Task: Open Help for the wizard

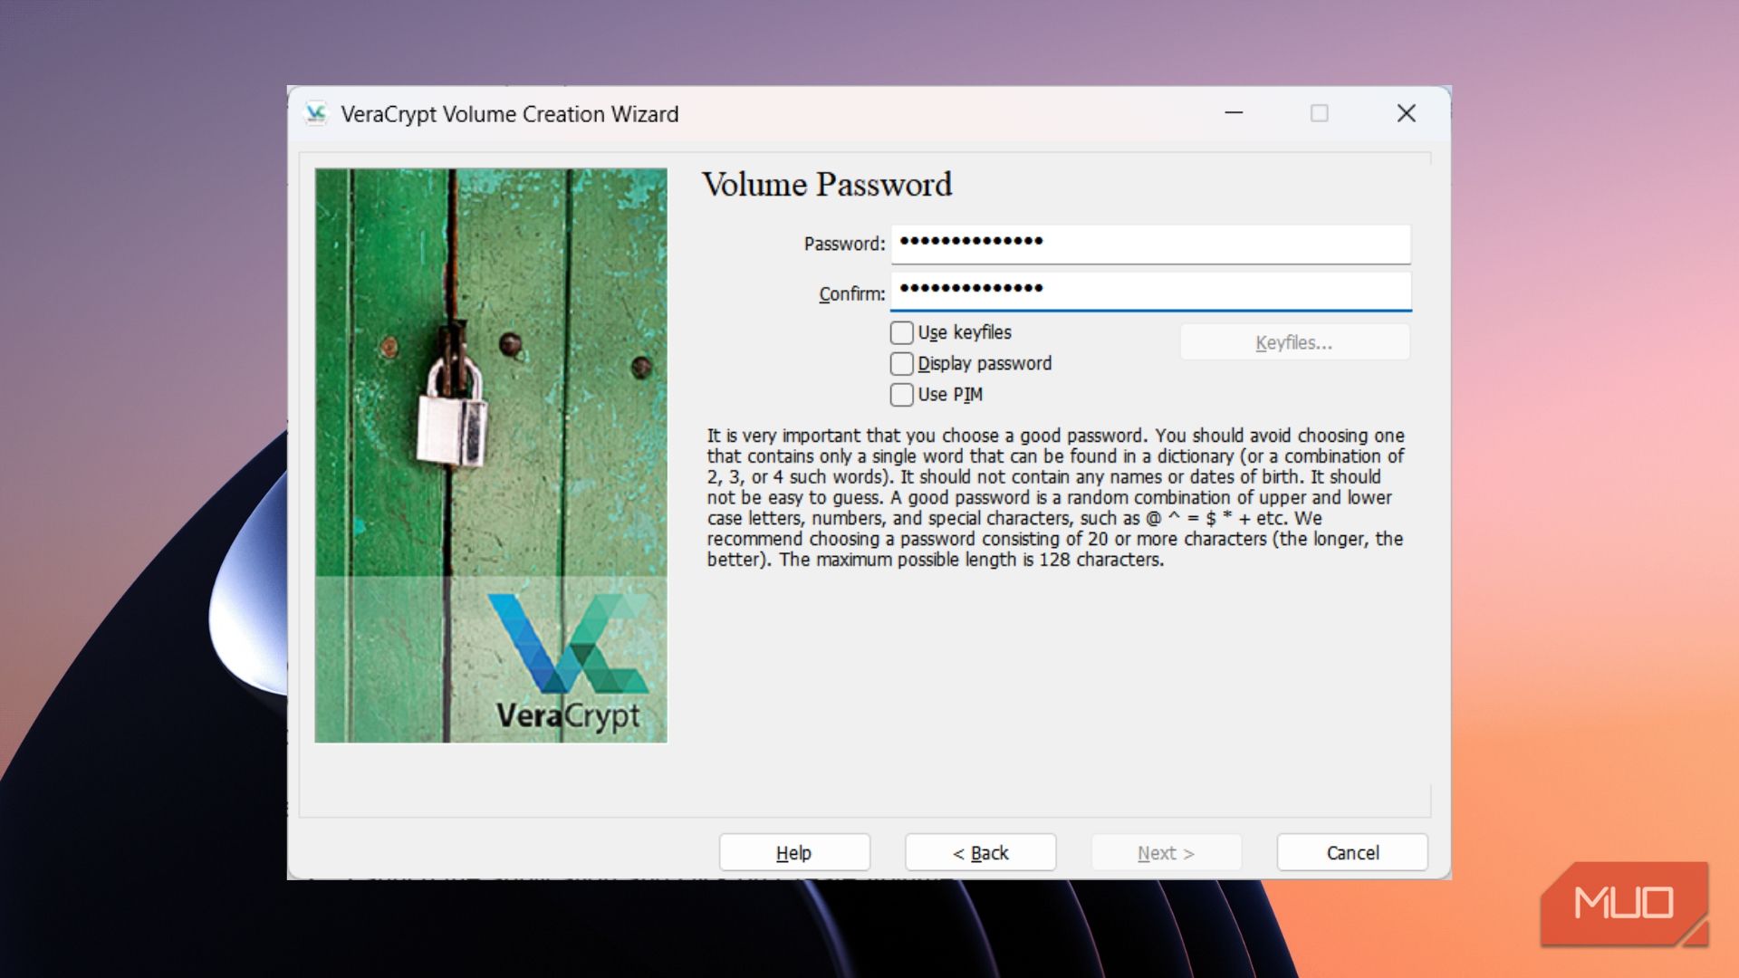Action: pos(794,852)
